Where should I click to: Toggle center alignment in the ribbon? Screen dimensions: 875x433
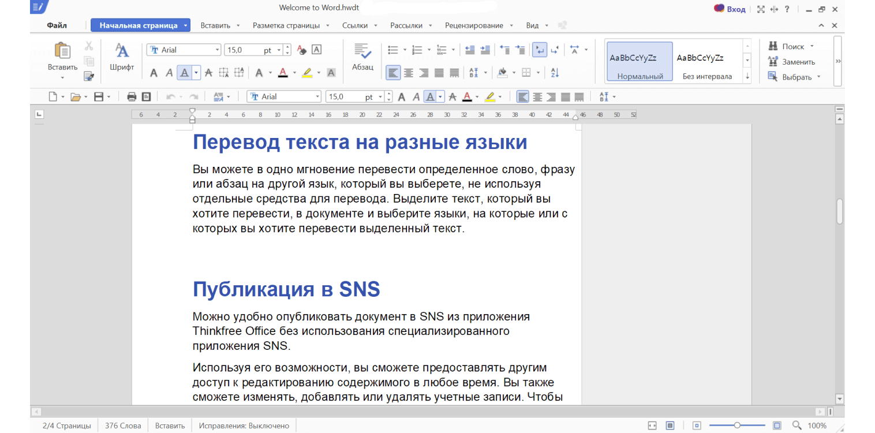pos(409,73)
